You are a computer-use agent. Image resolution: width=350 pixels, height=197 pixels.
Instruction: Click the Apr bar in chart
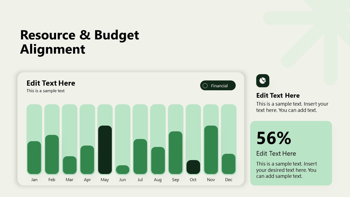coord(87,160)
